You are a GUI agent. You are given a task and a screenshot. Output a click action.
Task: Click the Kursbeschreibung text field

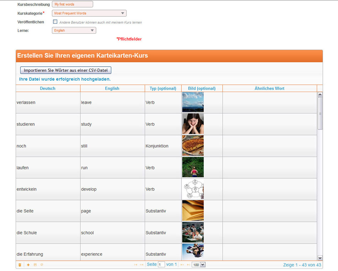[x=72, y=4]
